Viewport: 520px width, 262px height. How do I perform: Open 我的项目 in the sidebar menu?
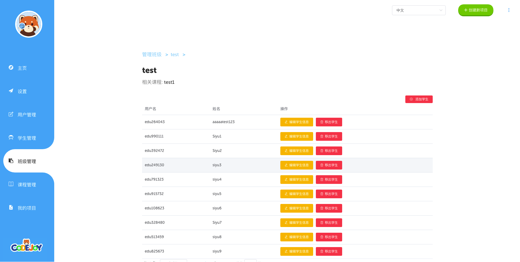click(27, 208)
